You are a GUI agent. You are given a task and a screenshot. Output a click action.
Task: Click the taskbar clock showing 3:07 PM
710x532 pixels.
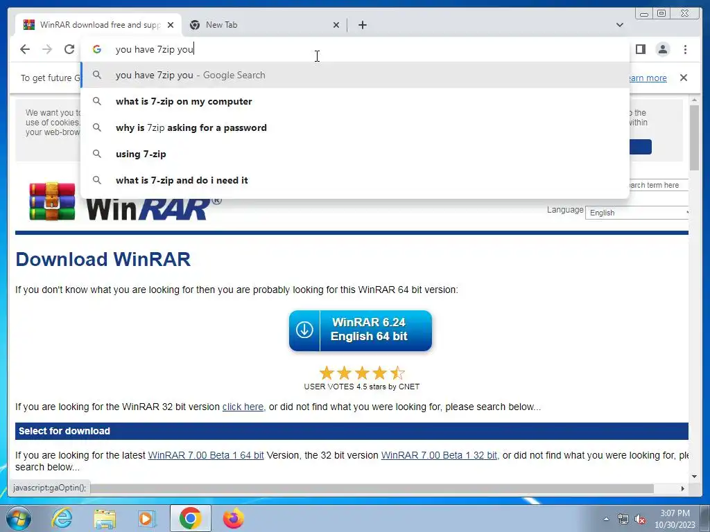(675, 519)
